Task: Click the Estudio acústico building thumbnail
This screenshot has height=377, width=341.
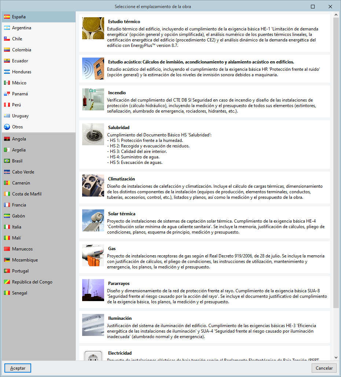Action: (93, 69)
